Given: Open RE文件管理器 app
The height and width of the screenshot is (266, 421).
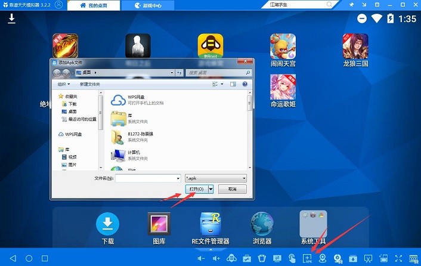Looking at the screenshot, I should pos(210,228).
